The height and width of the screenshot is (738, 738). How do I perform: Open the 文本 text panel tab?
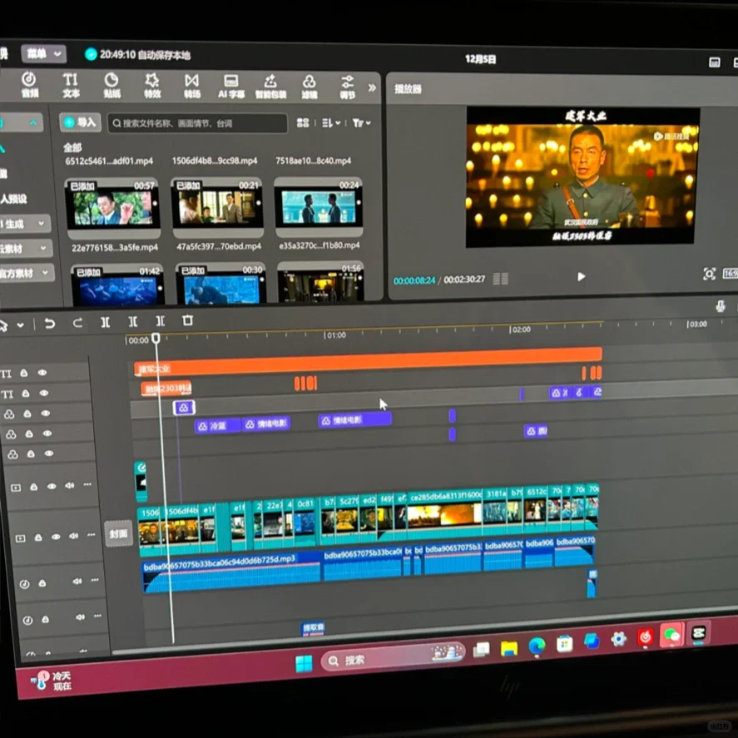pyautogui.click(x=71, y=85)
